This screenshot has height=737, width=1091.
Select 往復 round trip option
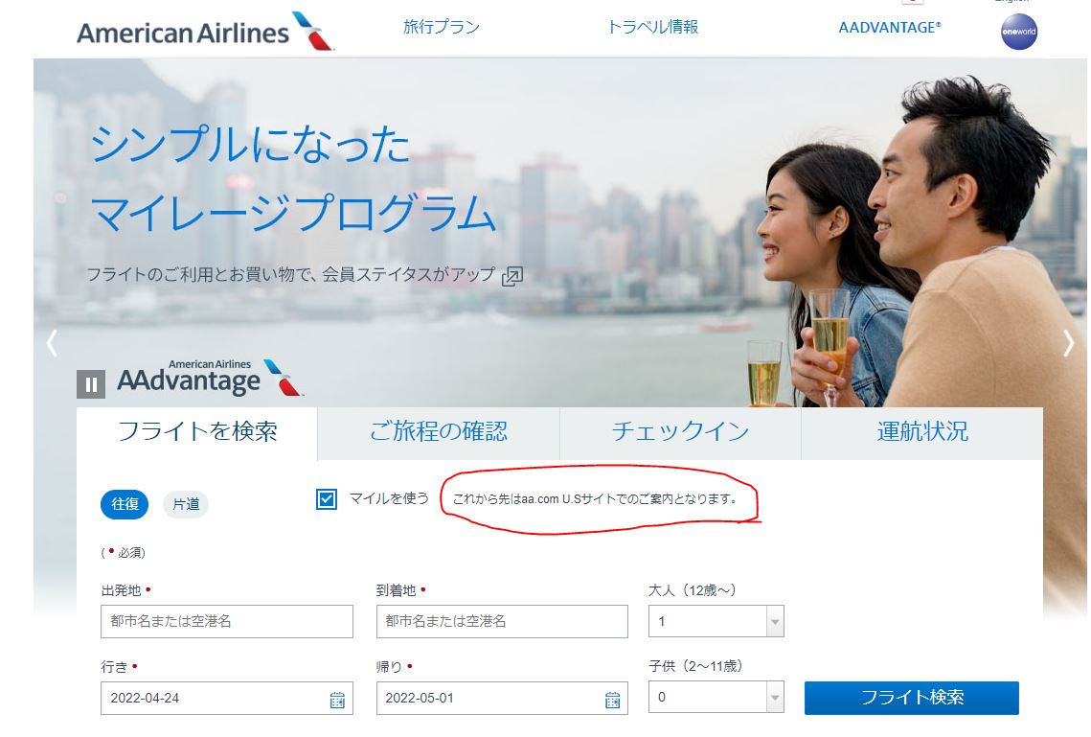(125, 504)
